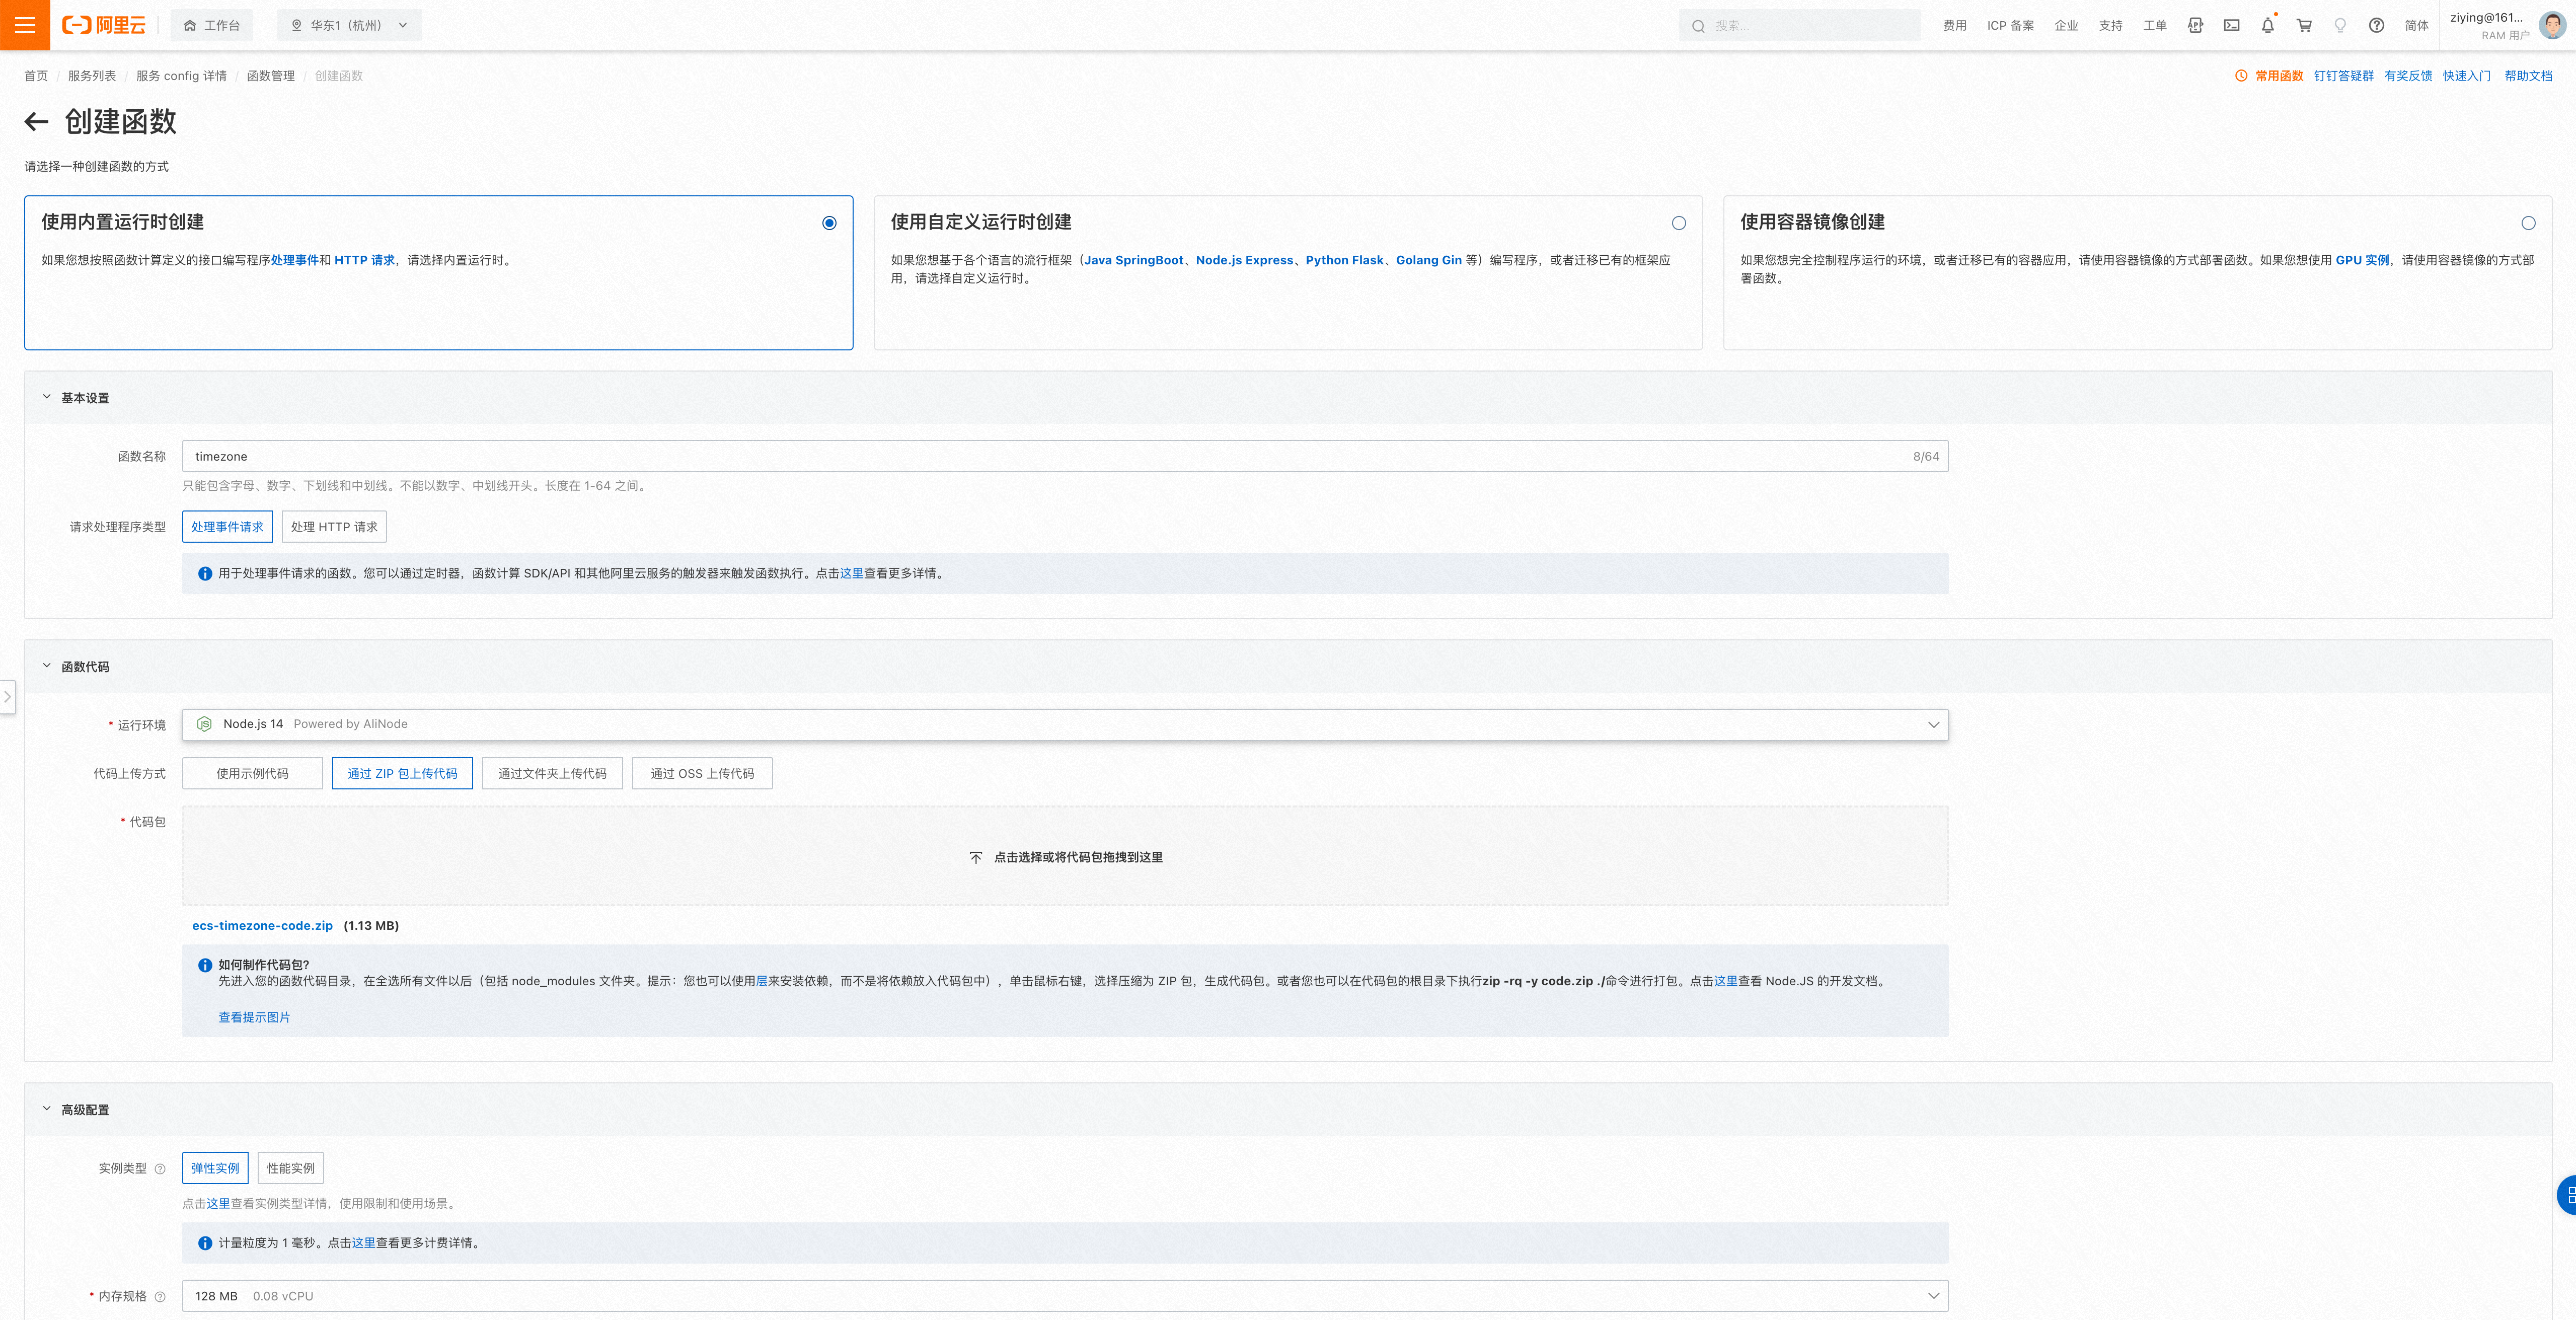Viewport: 2576px width, 1320px height.
Task: Click the back arrow beside 创建函数
Action: (37, 122)
